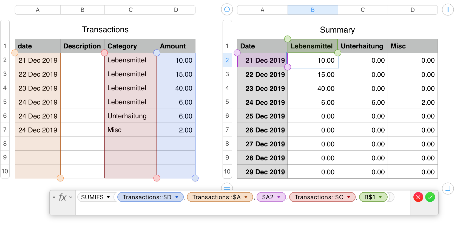Image resolution: width=460 pixels, height=226 pixels.
Task: Expand the Transactions::$D reference options arrow
Action: [x=177, y=197]
